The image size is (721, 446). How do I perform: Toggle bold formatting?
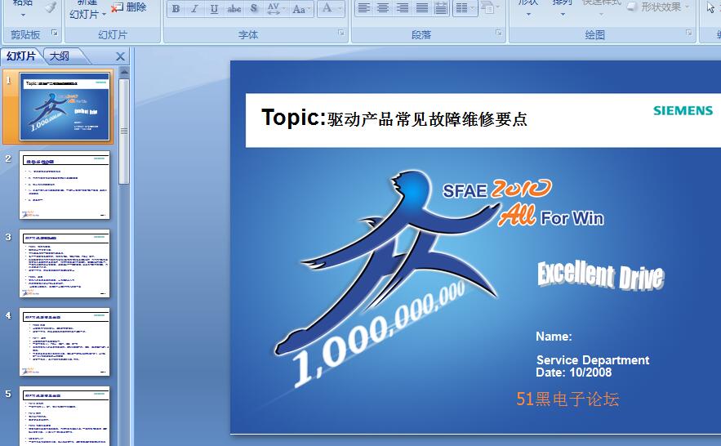176,9
